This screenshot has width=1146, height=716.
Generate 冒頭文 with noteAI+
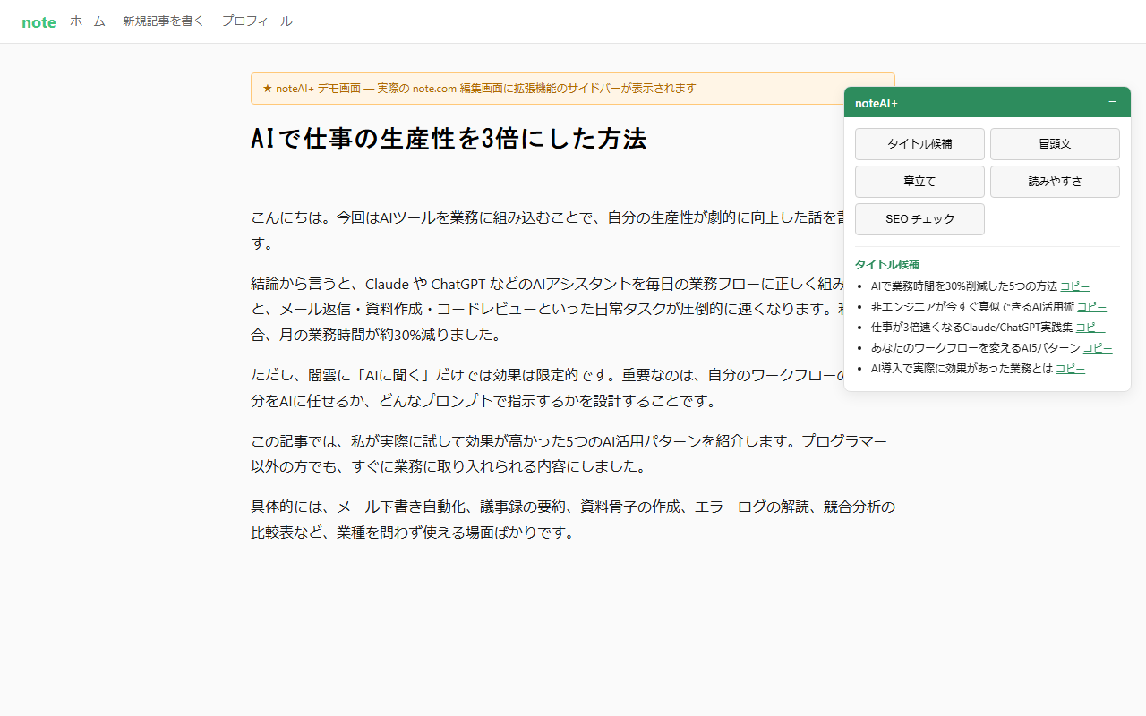[x=1055, y=144]
